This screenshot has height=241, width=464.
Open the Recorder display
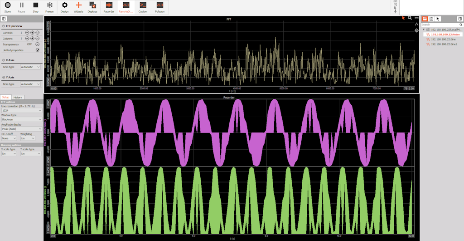pos(109,7)
